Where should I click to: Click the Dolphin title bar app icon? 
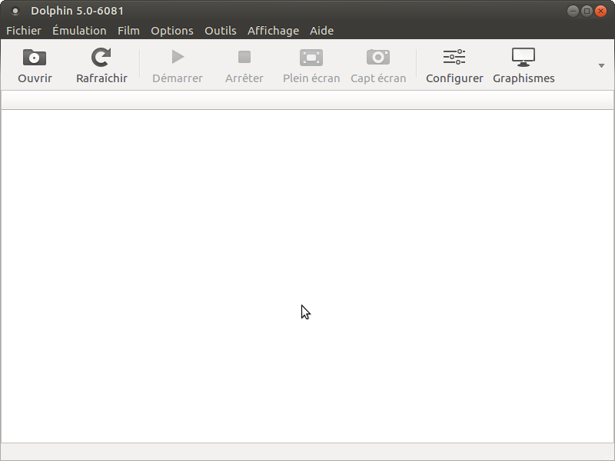click(15, 11)
